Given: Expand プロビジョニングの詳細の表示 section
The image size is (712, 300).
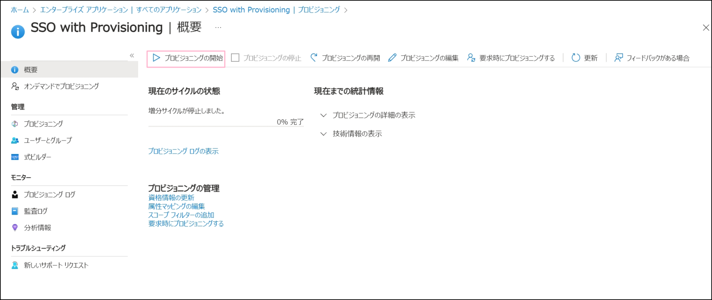Looking at the screenshot, I should click(x=324, y=115).
